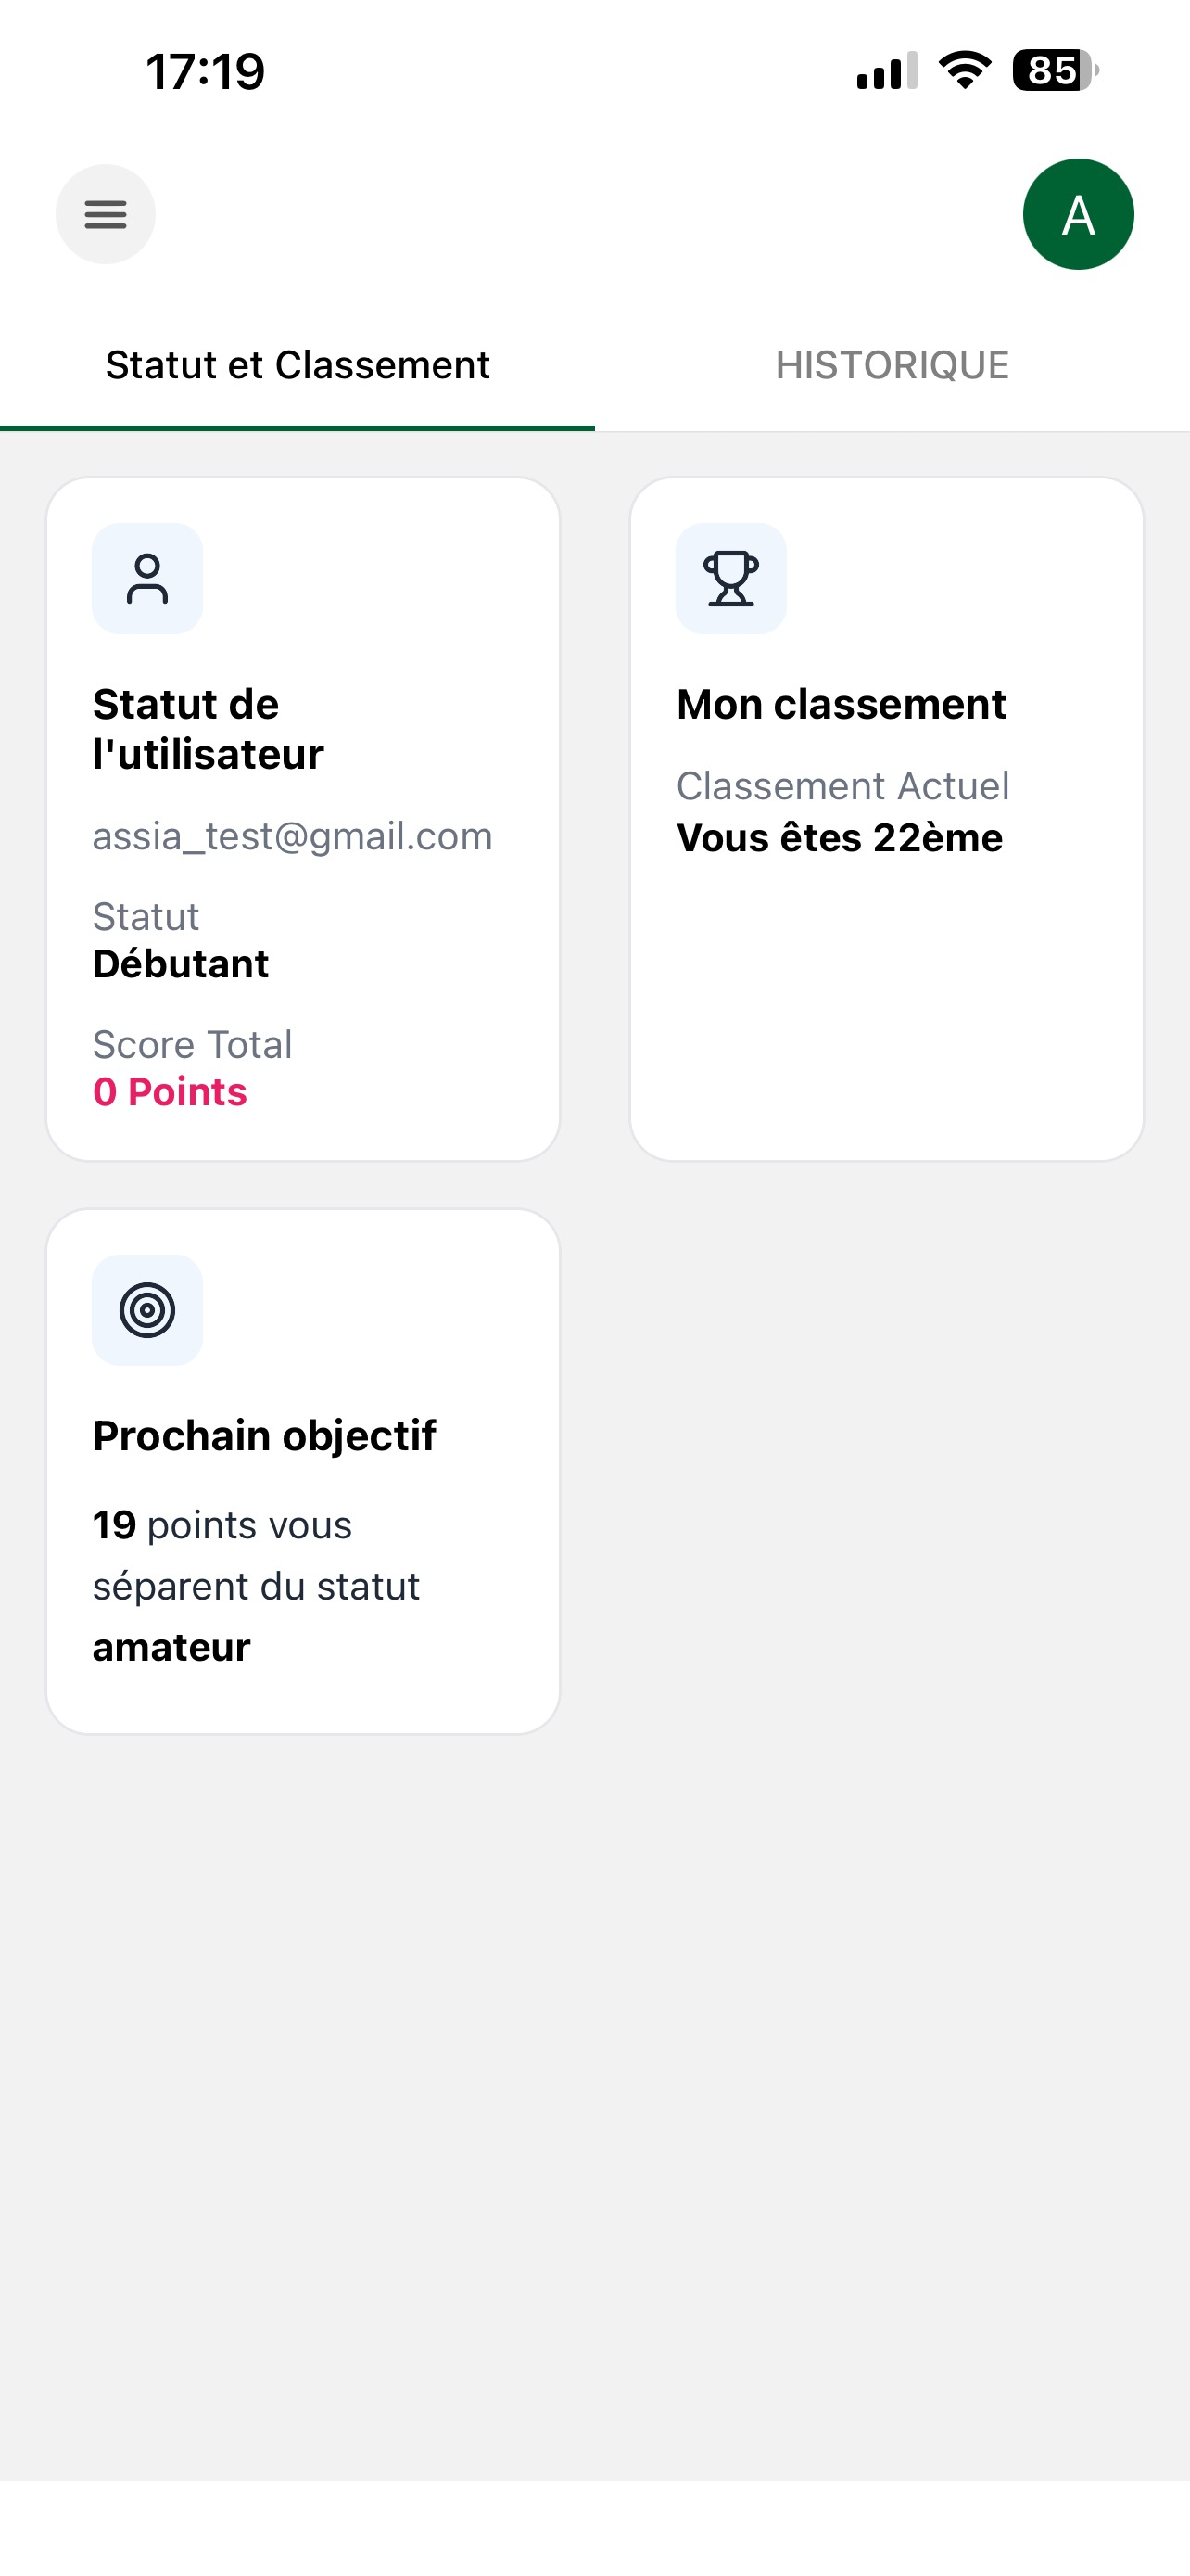Open the Mon classement card
The image size is (1190, 2576).
(887, 819)
